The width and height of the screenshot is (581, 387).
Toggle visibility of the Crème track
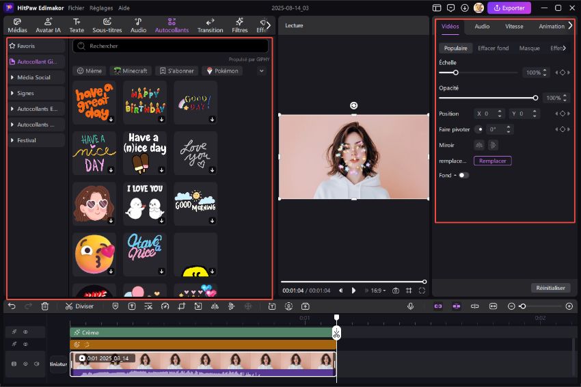click(x=25, y=332)
